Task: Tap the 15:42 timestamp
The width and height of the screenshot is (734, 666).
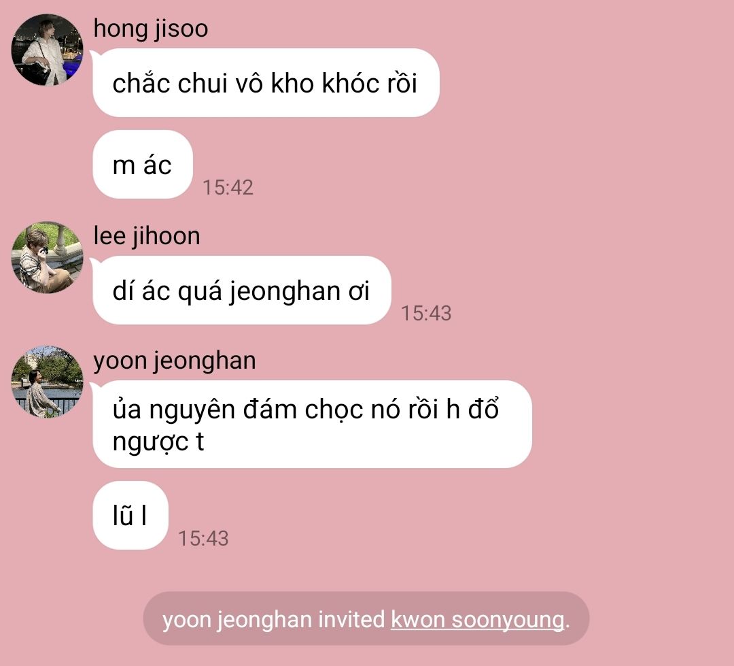Action: click(228, 188)
